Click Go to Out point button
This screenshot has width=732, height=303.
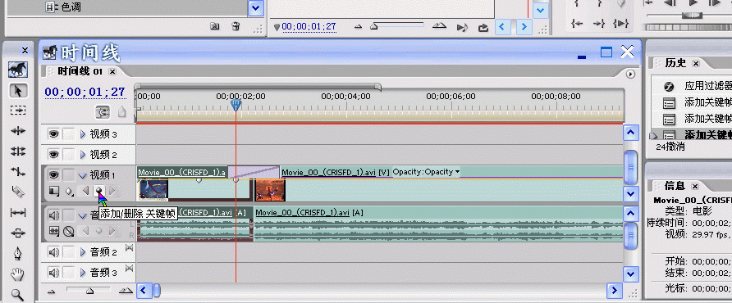pyautogui.click(x=599, y=23)
